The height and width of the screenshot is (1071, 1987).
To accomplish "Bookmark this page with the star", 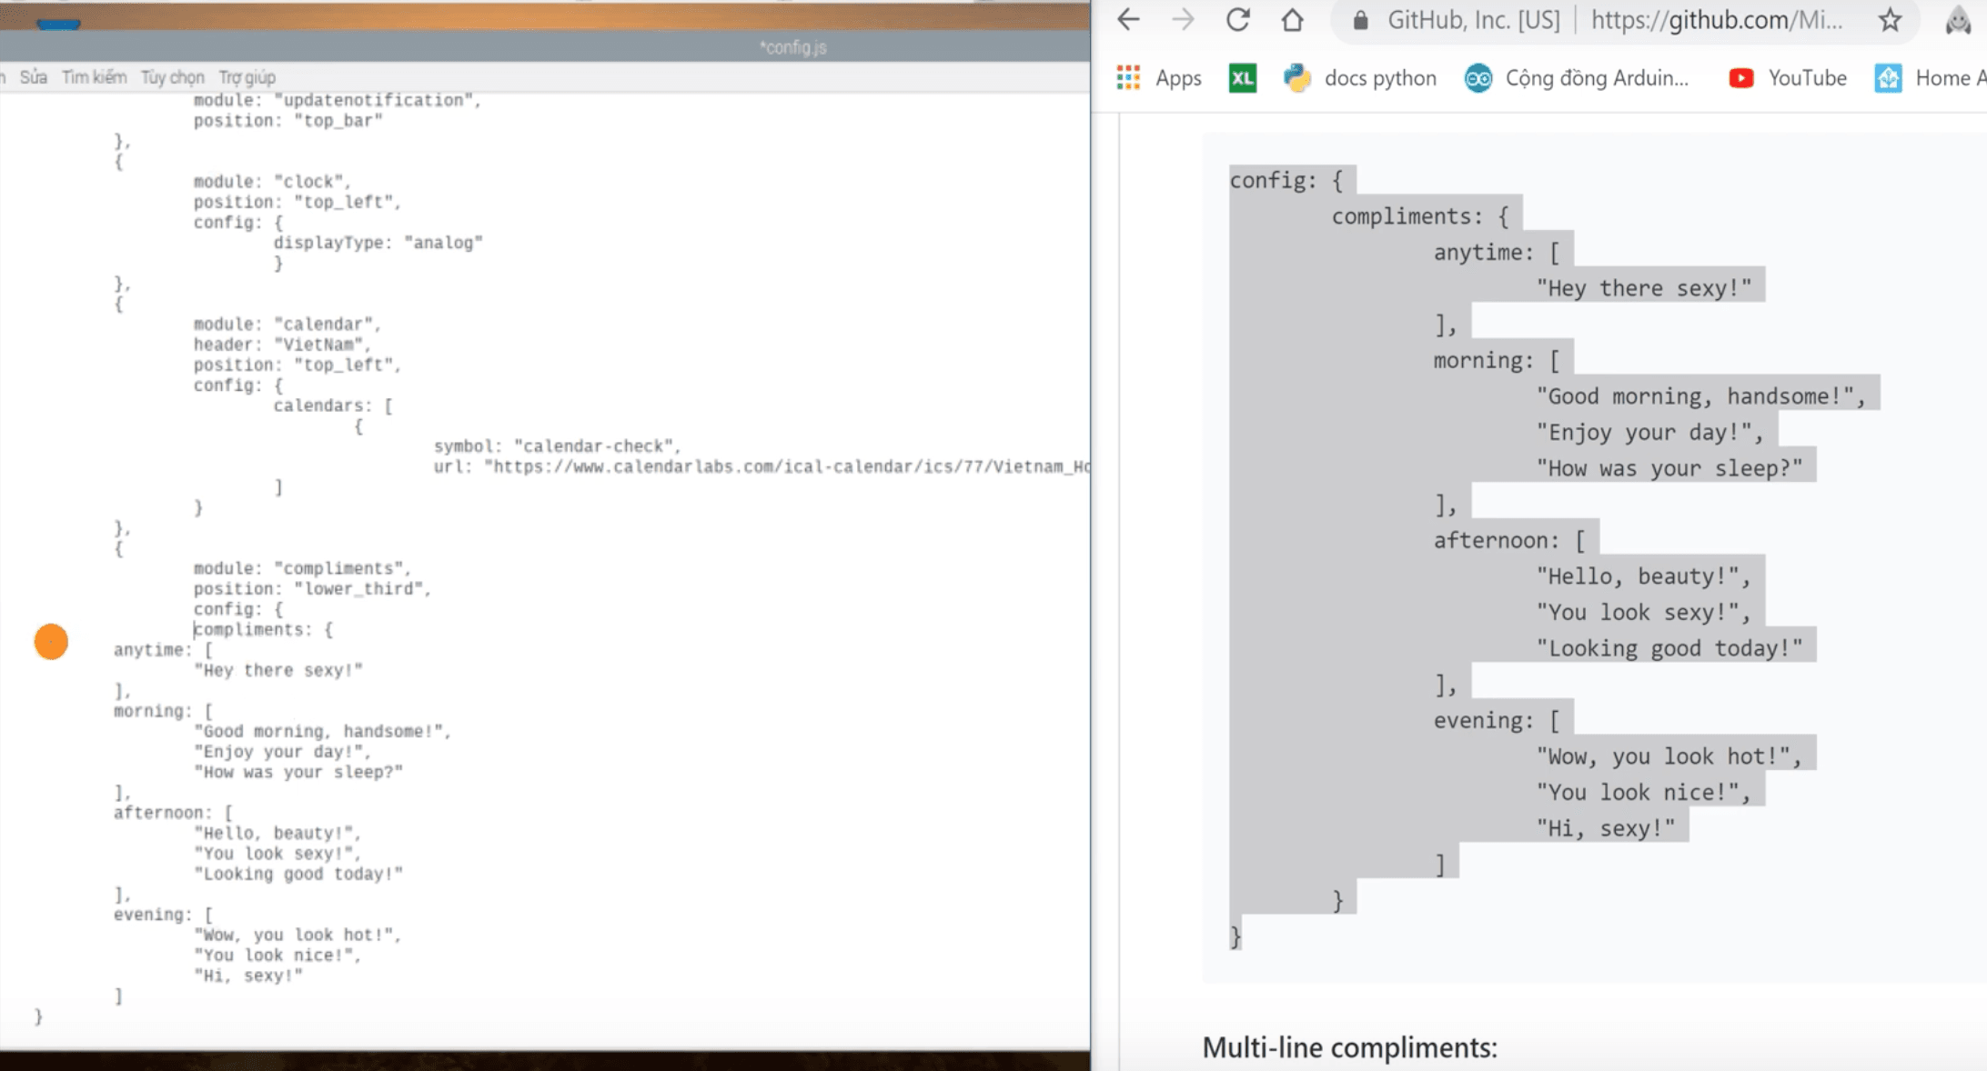I will coord(1891,20).
